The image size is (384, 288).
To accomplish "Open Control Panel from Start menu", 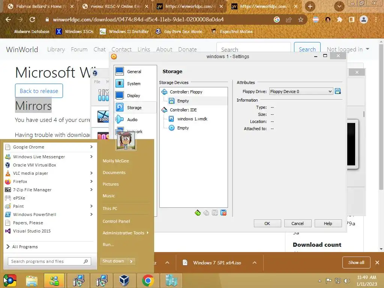I will (x=116, y=221).
